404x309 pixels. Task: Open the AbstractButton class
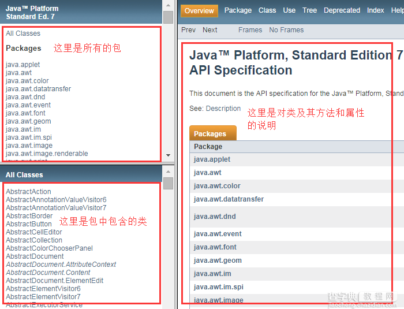coord(29,224)
